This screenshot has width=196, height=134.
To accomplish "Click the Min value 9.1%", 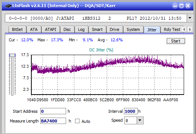I will click(88, 40).
